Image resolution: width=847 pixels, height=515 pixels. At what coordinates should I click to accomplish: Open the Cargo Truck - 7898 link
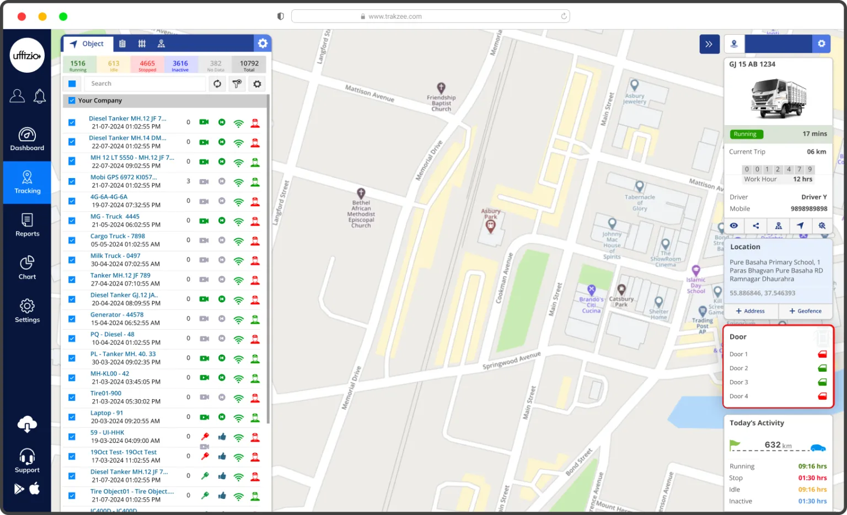coord(117,236)
